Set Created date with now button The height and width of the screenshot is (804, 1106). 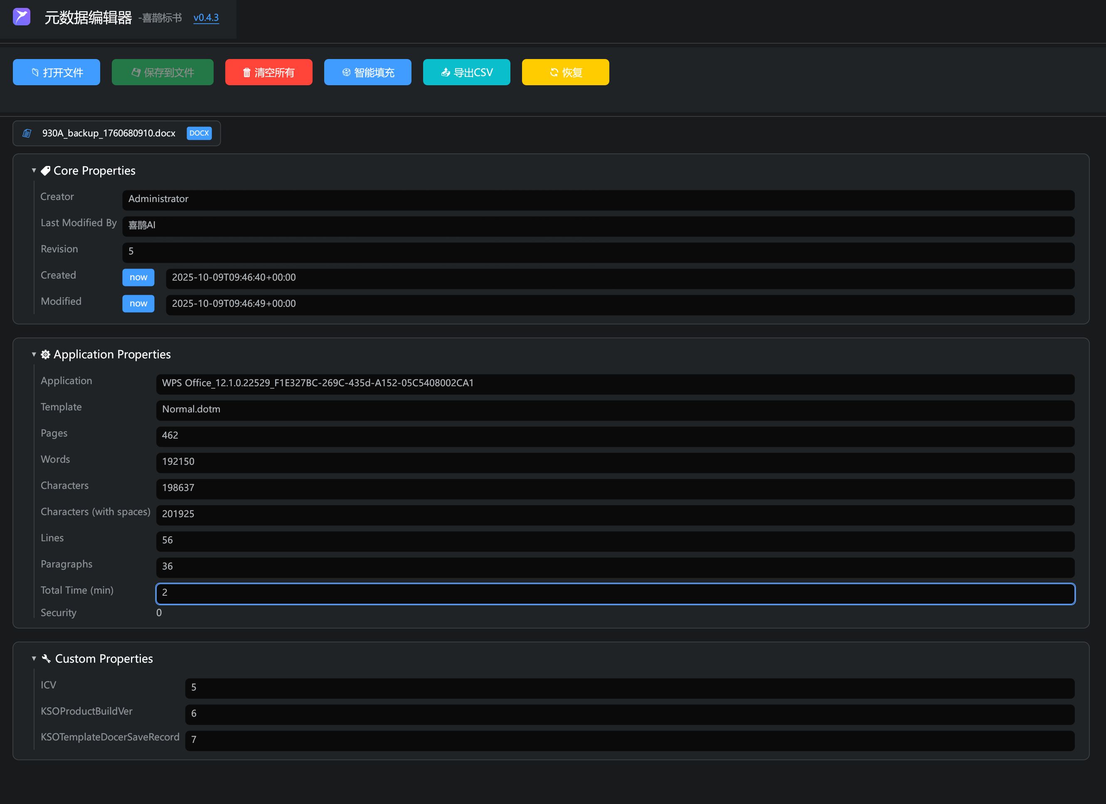(138, 277)
